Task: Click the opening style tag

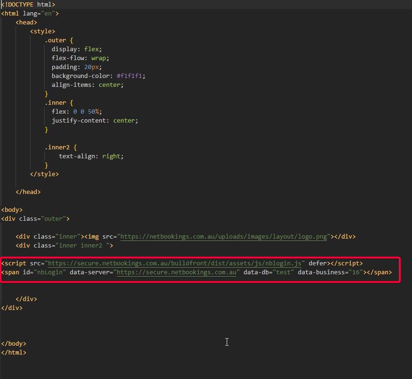Action: 42,31
